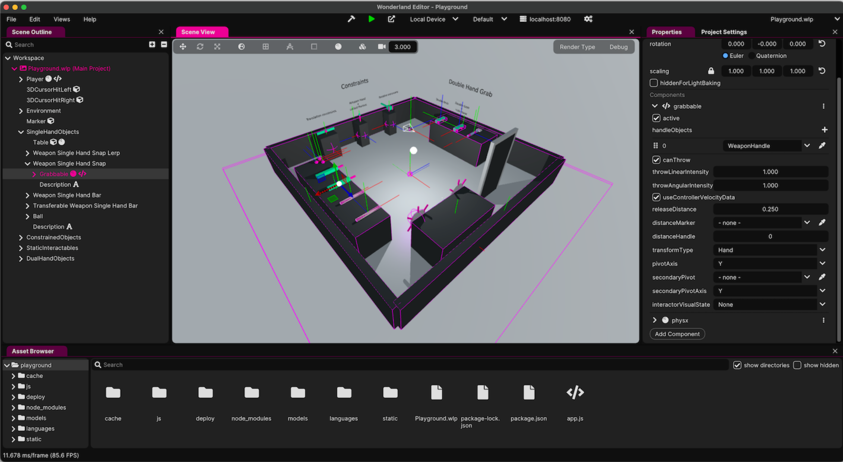Click the eyedropper next to WeaponHandle

[x=822, y=146]
